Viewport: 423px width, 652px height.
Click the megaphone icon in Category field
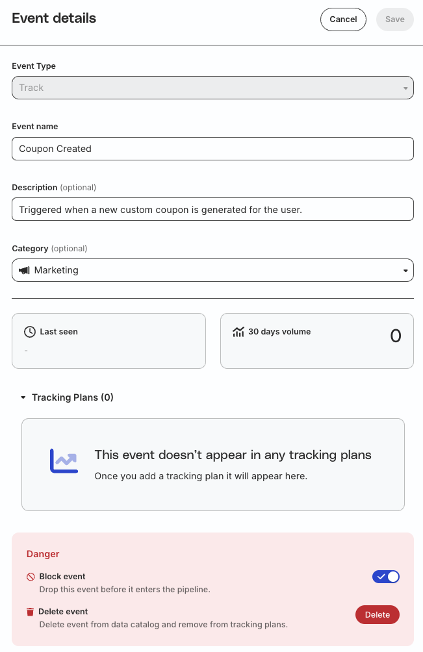[25, 270]
